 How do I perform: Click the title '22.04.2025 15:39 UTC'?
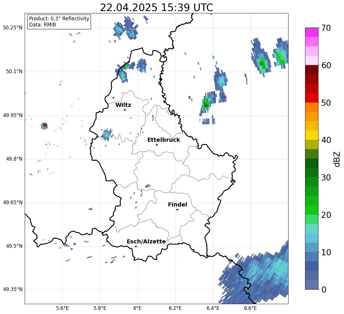point(156,8)
